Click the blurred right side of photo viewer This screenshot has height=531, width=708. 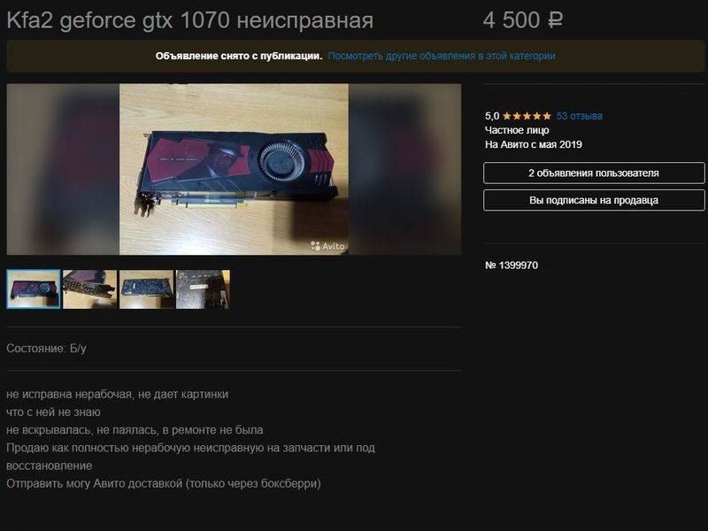(x=404, y=169)
